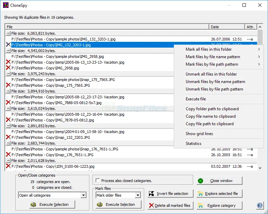This screenshot has height=214, width=268.
Task: Toggle red X mark on Copy\Snap_176_7651-1.JPG
Action: 8,154
